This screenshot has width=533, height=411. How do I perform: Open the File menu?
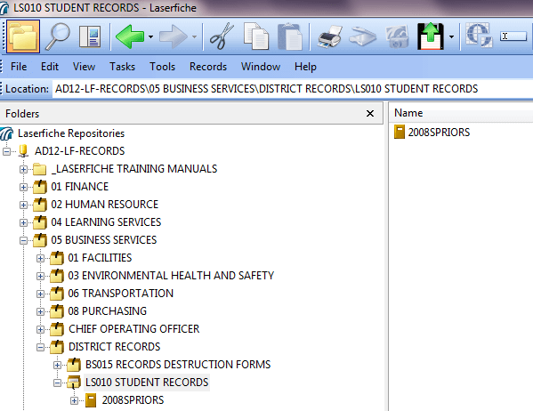19,67
